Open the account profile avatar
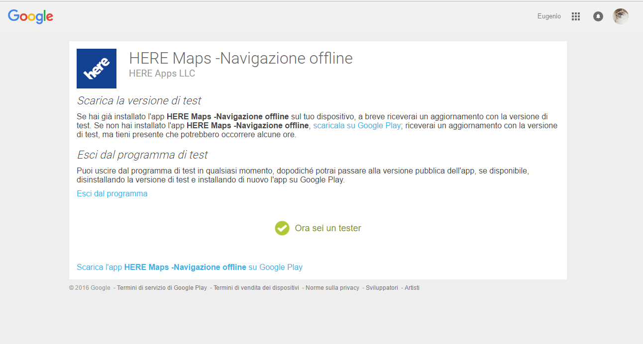643x344 pixels. click(x=621, y=16)
